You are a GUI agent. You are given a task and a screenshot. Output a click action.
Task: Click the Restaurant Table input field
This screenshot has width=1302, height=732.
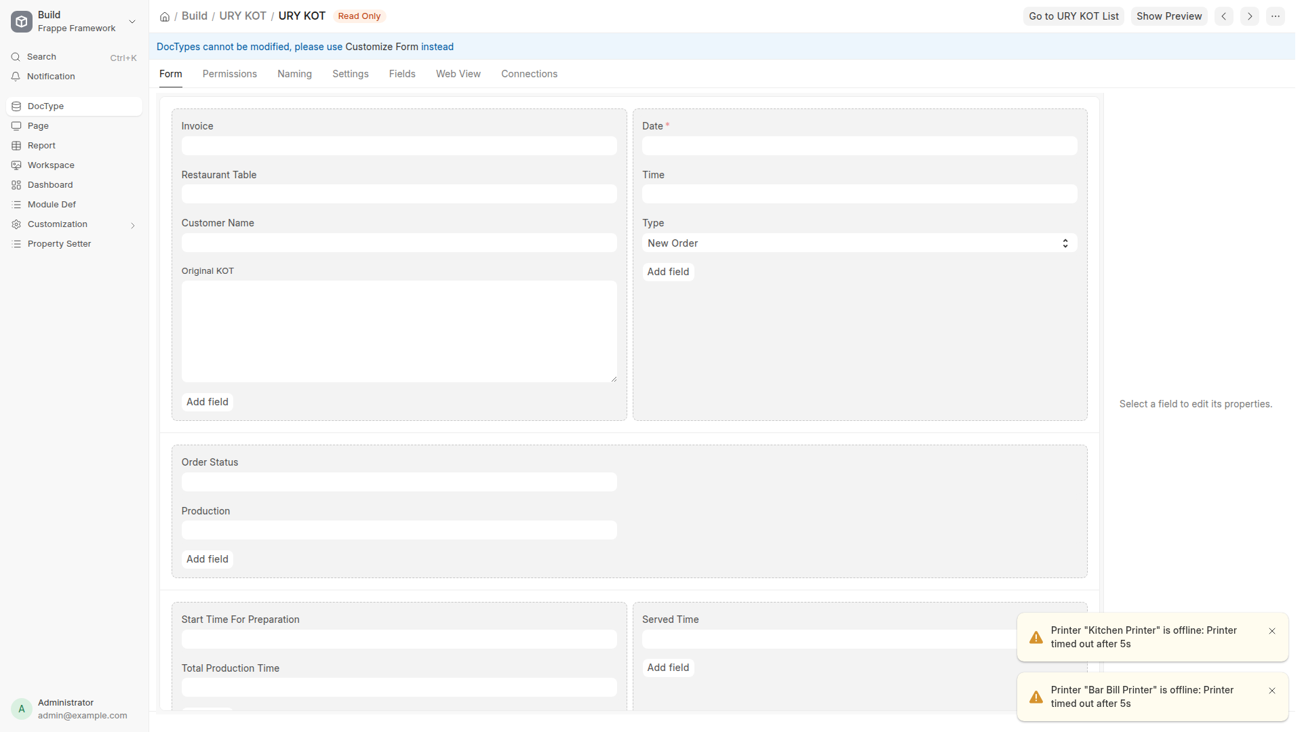[399, 195]
